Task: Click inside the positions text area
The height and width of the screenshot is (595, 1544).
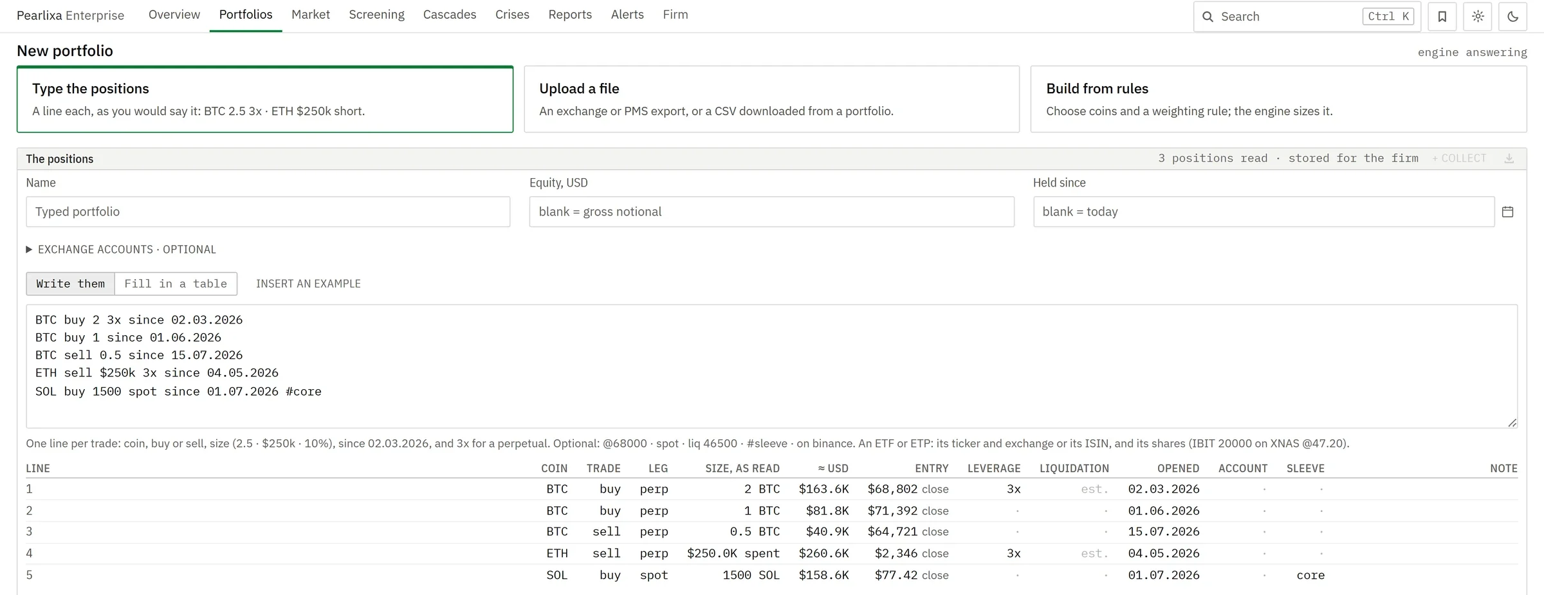Action: click(771, 366)
